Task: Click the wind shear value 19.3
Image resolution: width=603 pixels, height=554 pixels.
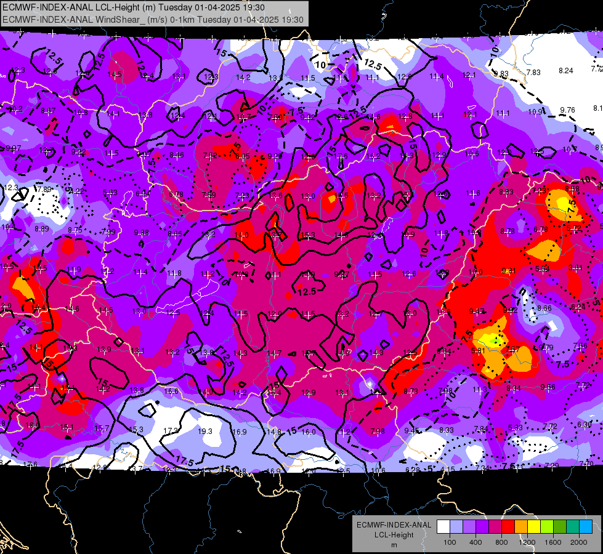Action: point(205,432)
